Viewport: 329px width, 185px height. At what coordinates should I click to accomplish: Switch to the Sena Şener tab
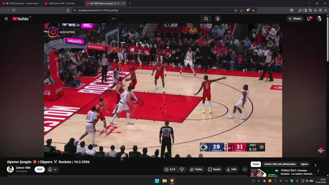(x=21, y=3)
